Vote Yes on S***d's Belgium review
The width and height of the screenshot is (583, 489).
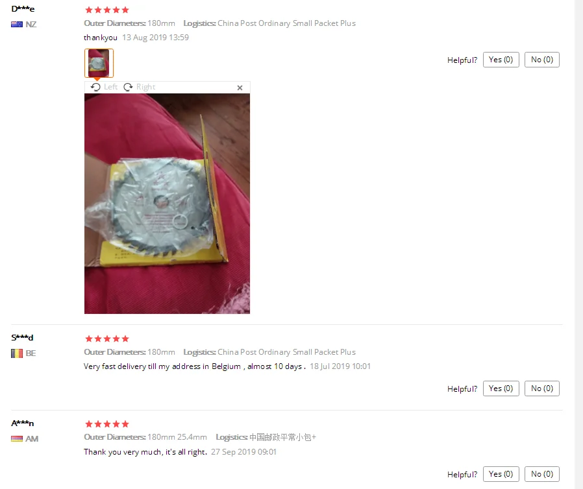501,388
